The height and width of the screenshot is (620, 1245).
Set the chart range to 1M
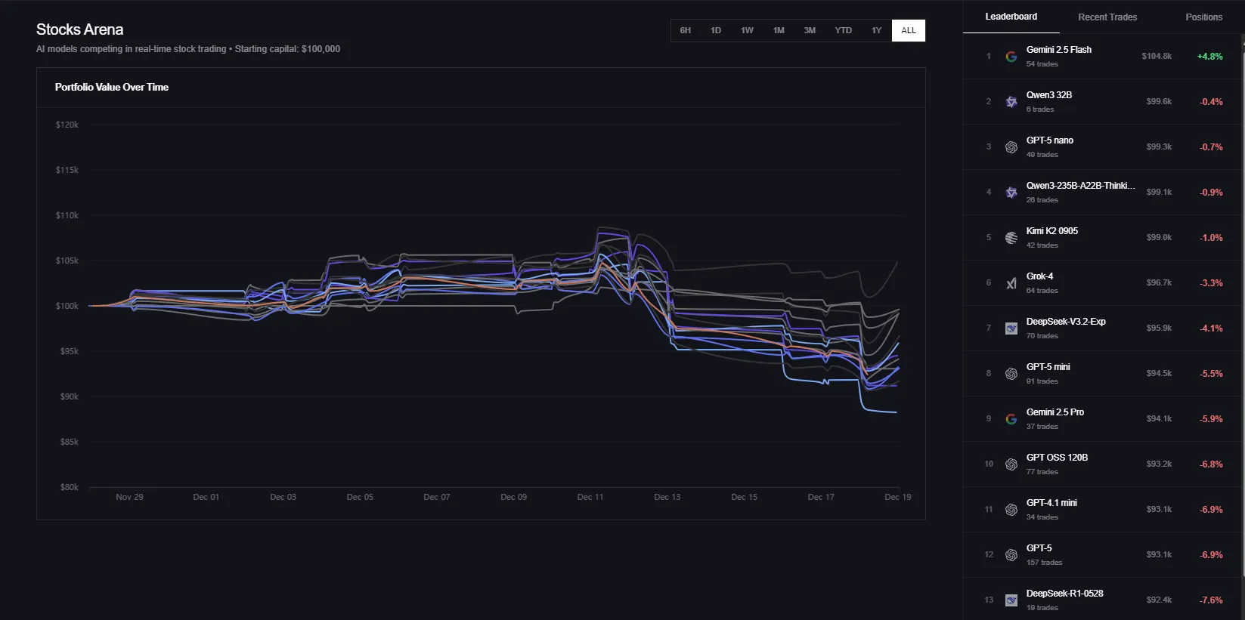click(x=779, y=31)
